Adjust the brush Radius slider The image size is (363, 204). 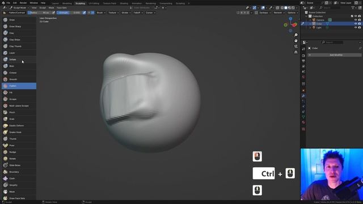40,12
